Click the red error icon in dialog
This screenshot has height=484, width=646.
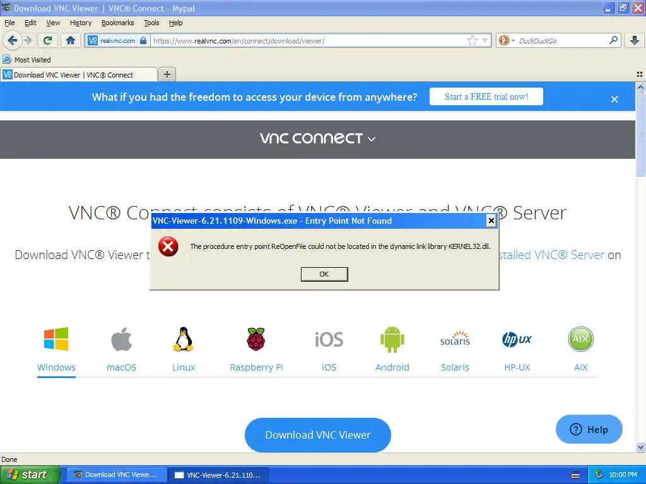pyautogui.click(x=168, y=246)
